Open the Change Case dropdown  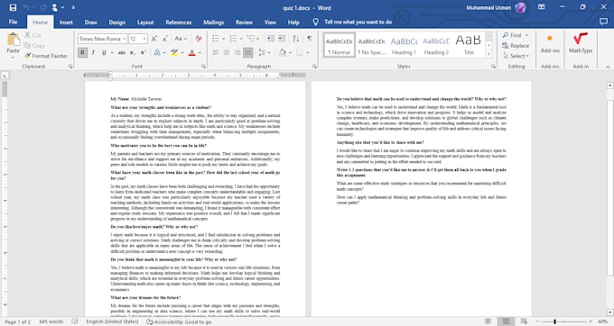click(x=180, y=39)
